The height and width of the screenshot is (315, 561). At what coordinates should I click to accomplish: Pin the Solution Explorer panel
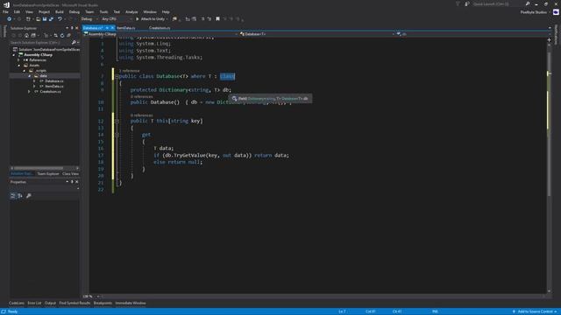click(72, 28)
